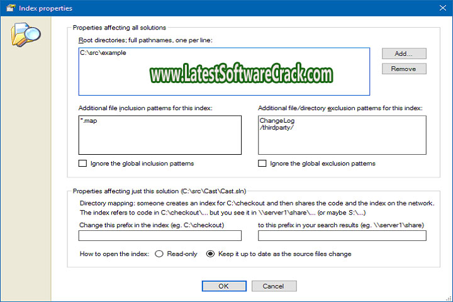Focus the Change this prefix input field
The width and height of the screenshot is (453, 302).
(160, 236)
